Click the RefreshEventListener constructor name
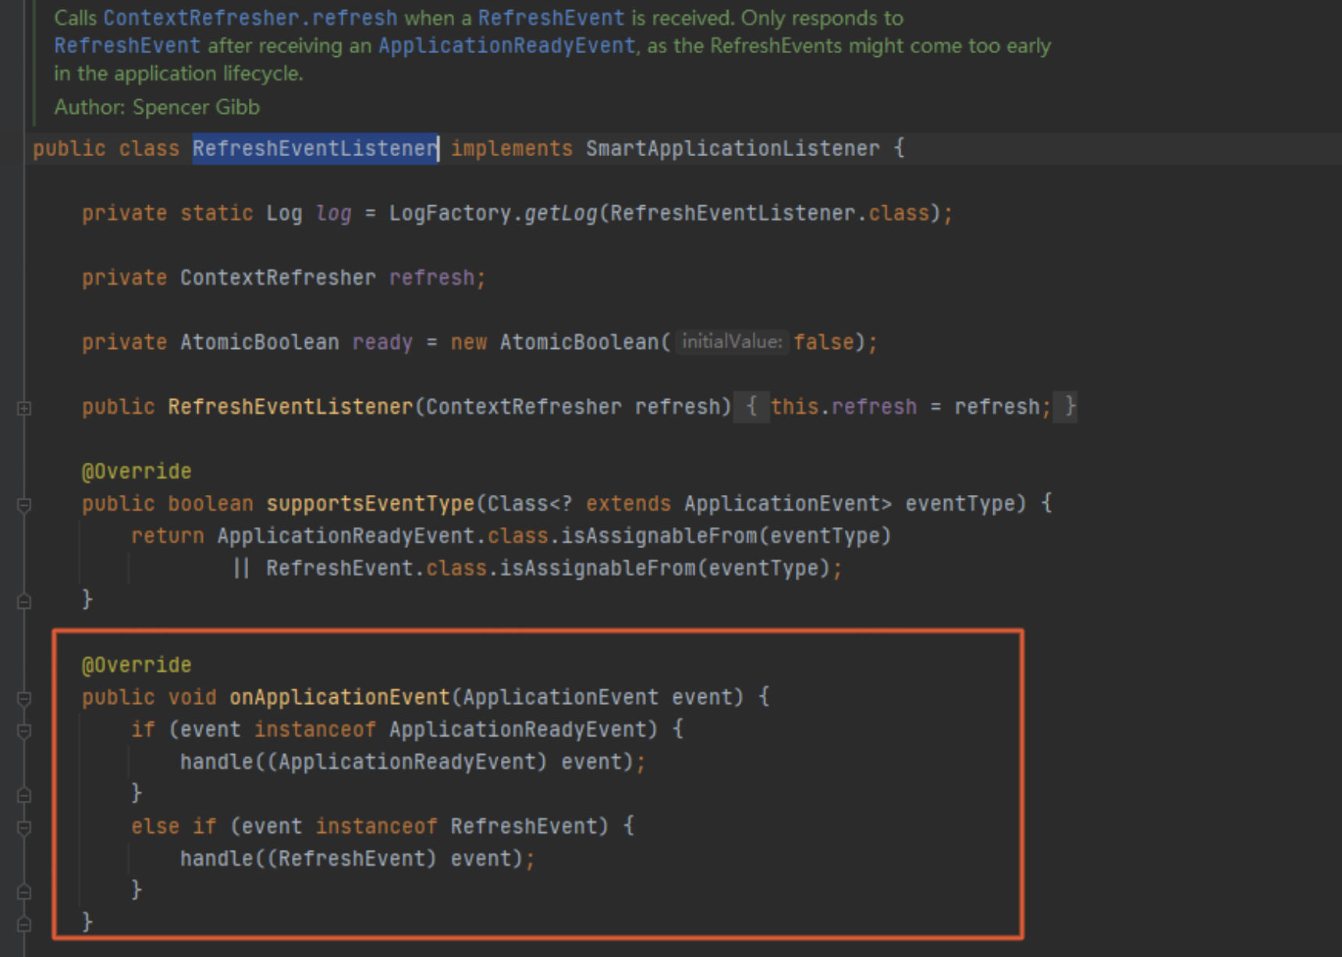The image size is (1342, 957). pos(290,407)
